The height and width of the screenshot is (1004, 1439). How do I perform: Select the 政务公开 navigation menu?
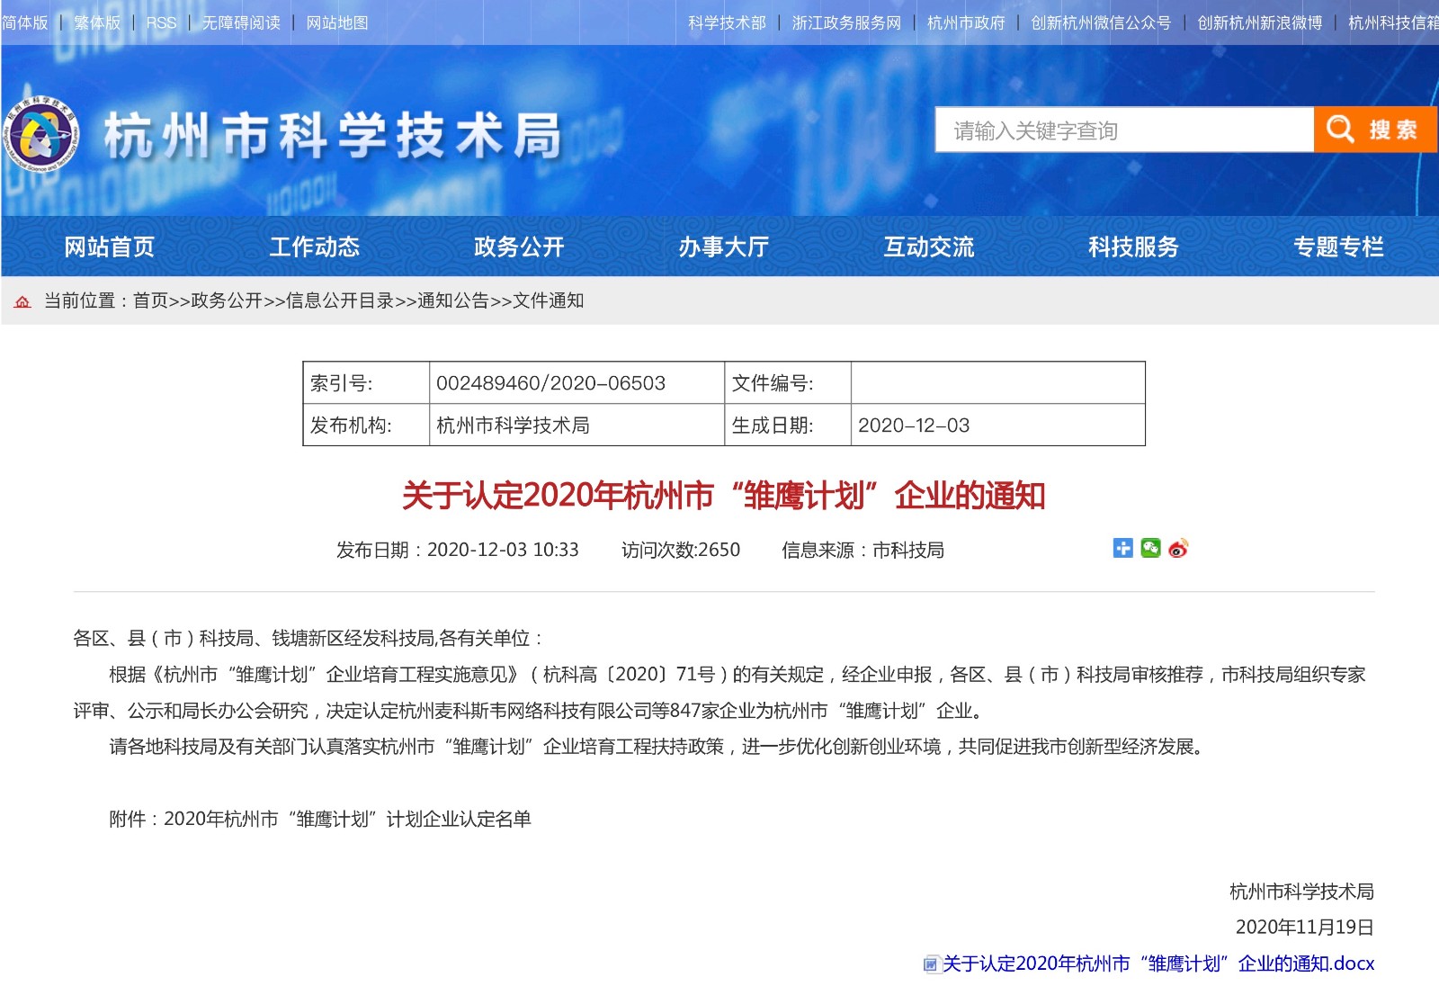click(x=519, y=247)
